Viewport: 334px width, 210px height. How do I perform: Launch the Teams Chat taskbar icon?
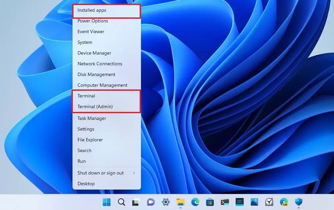pos(151,202)
